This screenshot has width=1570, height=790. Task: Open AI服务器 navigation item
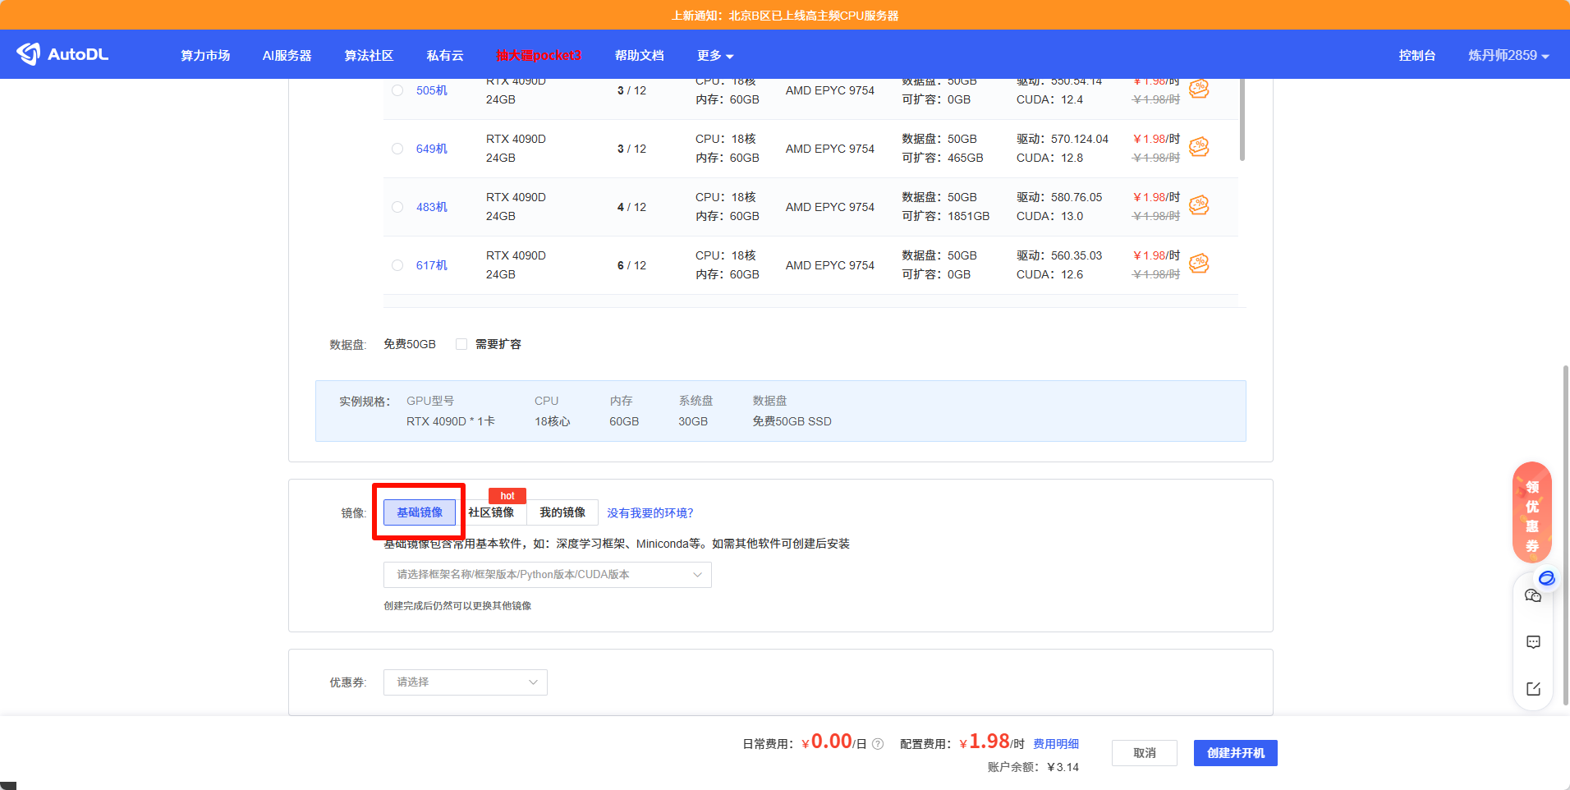287,55
